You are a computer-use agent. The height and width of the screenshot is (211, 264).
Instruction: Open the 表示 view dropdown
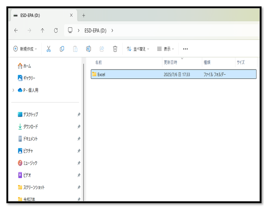click(x=165, y=49)
